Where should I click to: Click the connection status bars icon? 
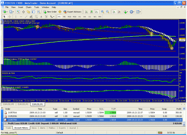point(160,133)
